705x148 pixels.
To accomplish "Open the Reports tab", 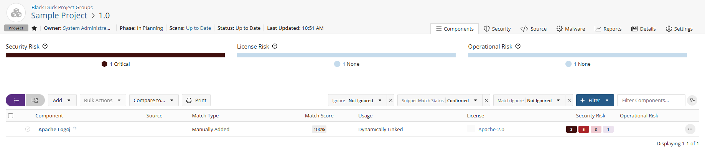I will click(608, 29).
